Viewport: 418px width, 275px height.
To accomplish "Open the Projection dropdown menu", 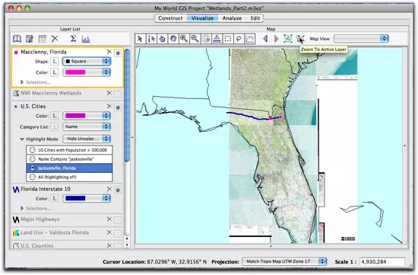I will coord(284,261).
